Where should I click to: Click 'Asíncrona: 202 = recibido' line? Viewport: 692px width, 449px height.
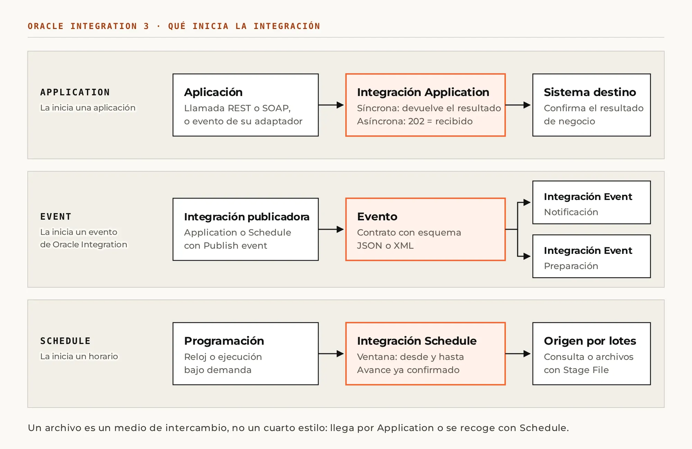point(415,121)
